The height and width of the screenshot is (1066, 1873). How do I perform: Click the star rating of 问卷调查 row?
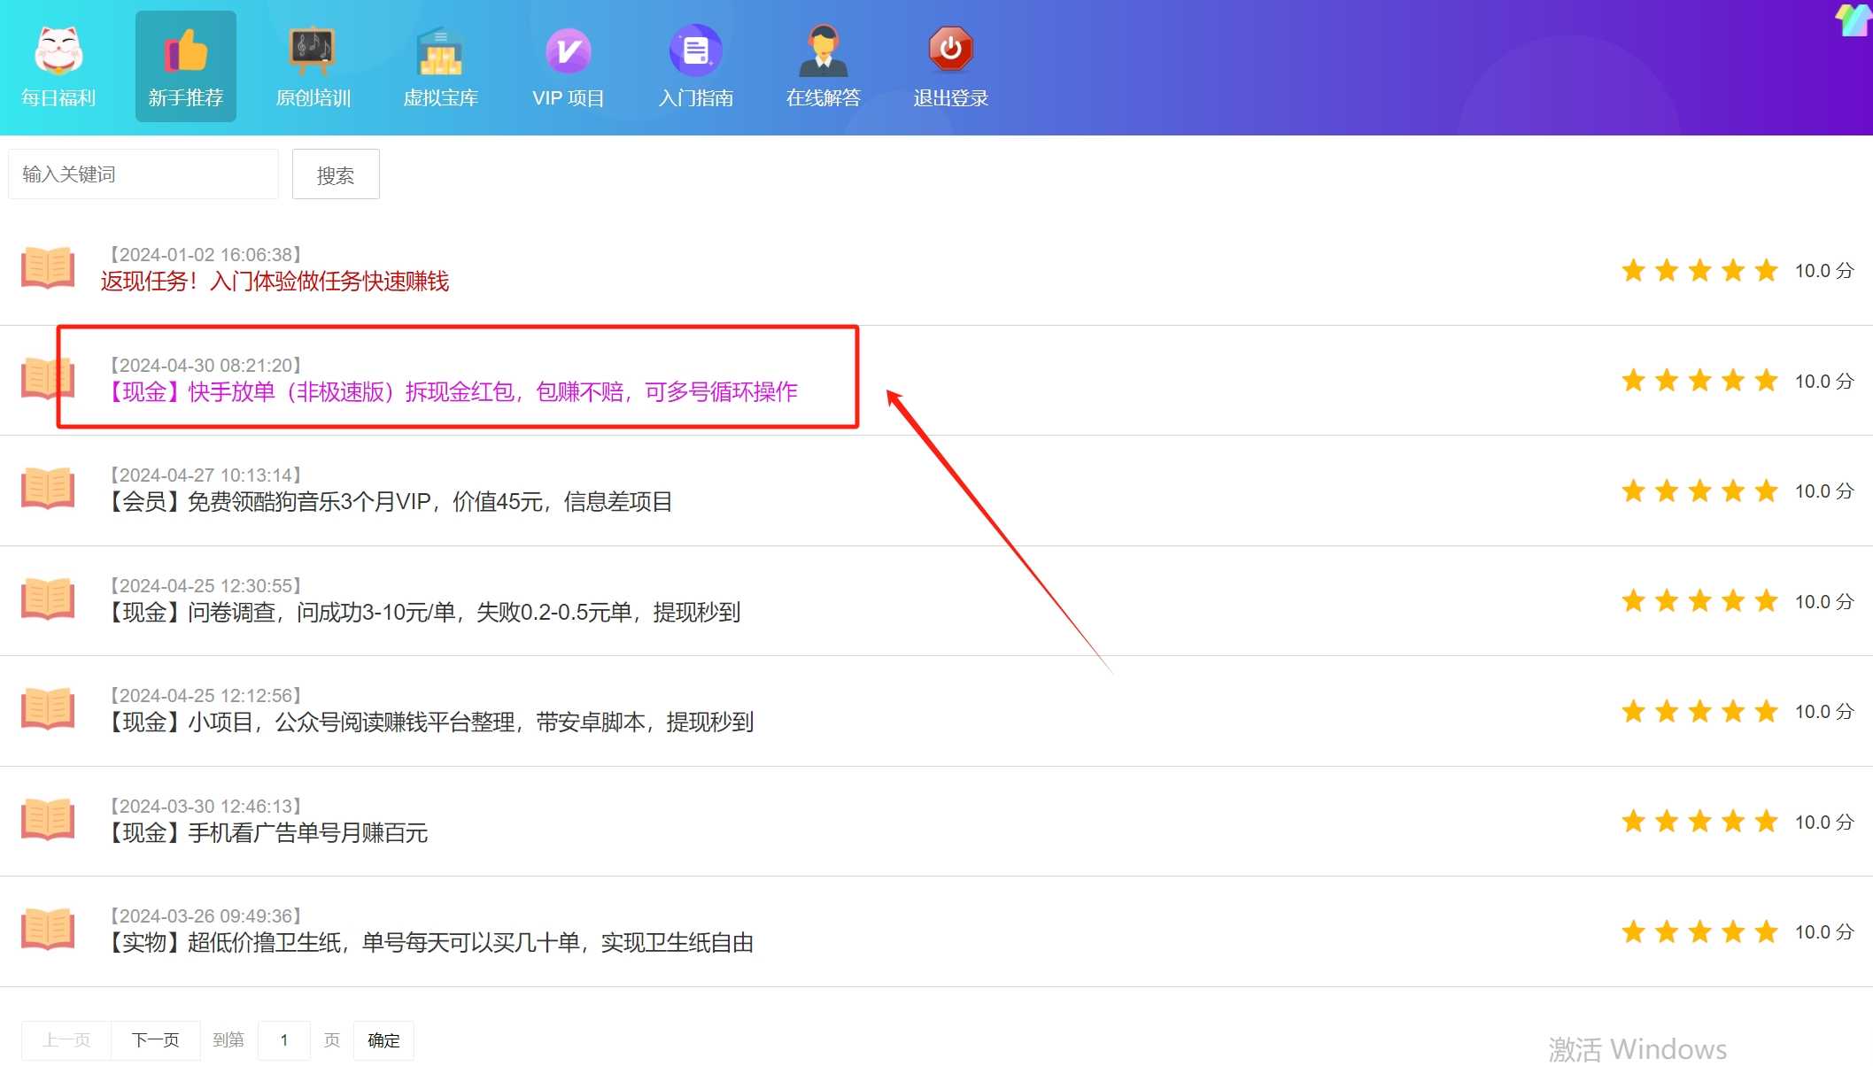(1699, 601)
